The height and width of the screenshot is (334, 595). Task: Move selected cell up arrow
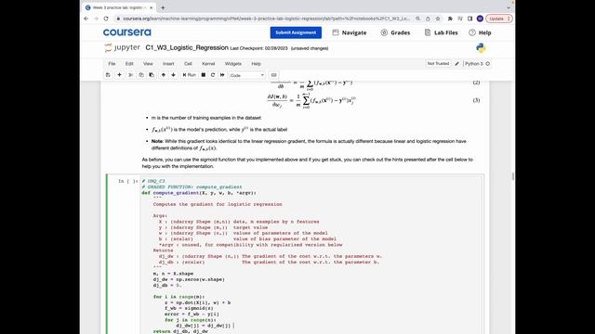tap(164, 75)
